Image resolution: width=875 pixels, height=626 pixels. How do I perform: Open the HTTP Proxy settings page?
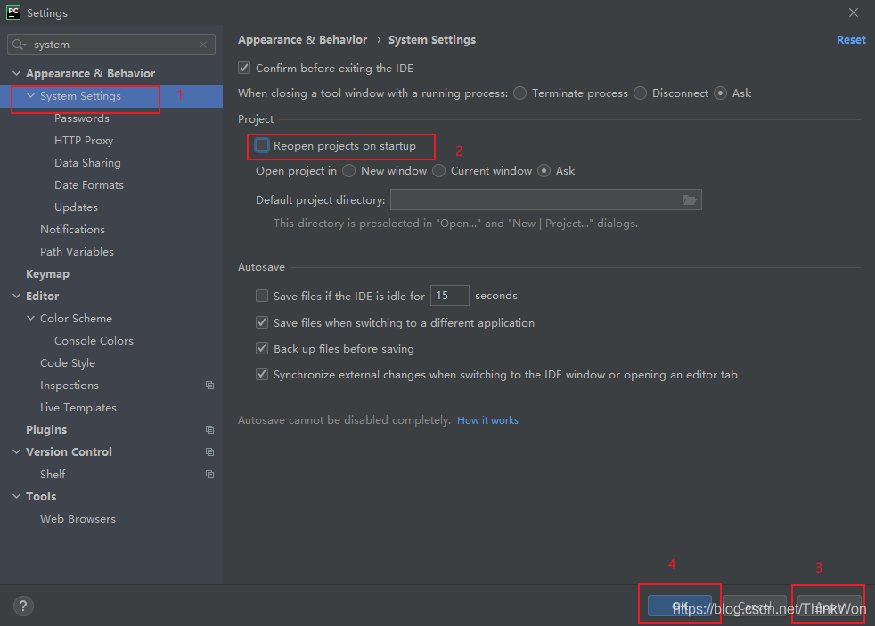[x=83, y=141]
